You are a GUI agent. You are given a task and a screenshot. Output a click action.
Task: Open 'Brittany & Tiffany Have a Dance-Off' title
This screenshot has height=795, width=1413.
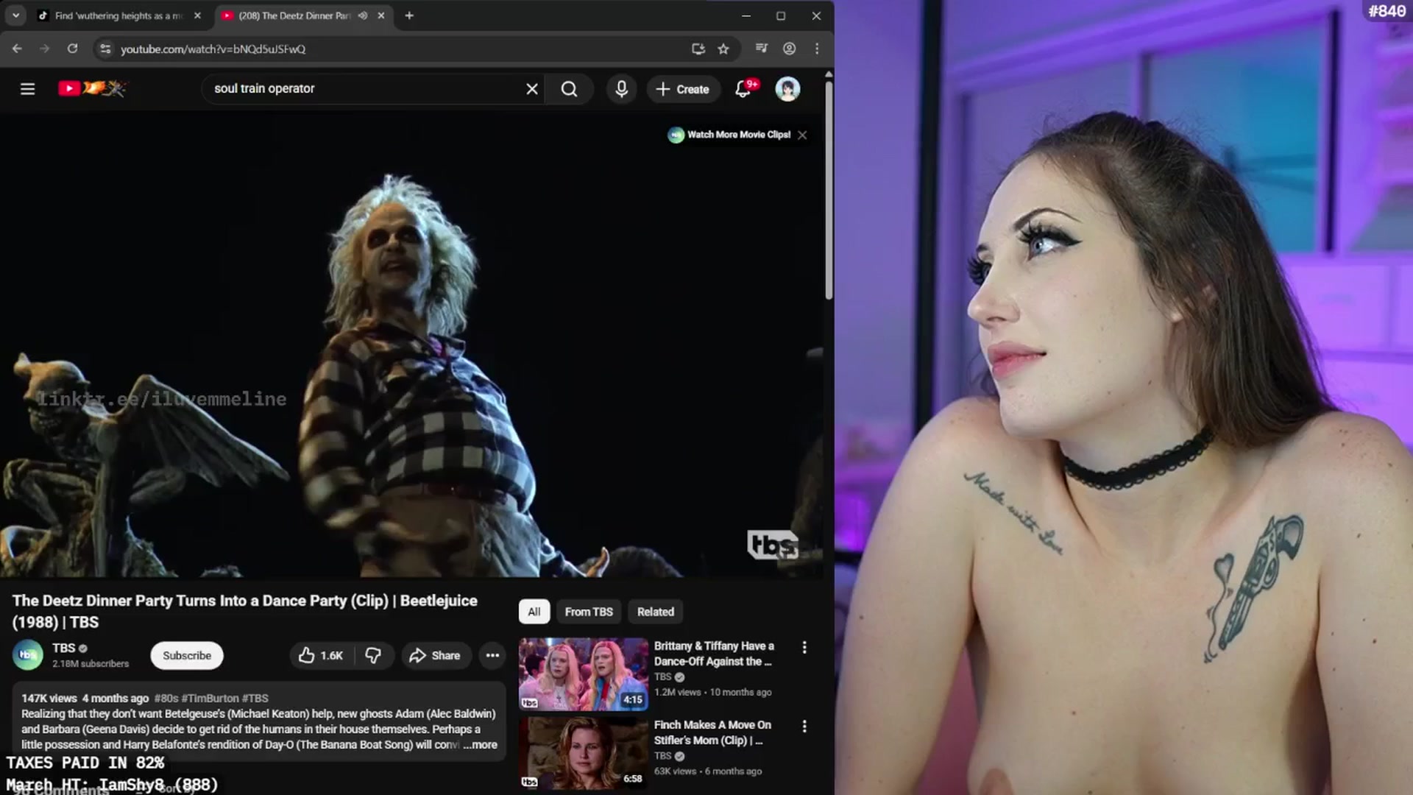click(714, 654)
